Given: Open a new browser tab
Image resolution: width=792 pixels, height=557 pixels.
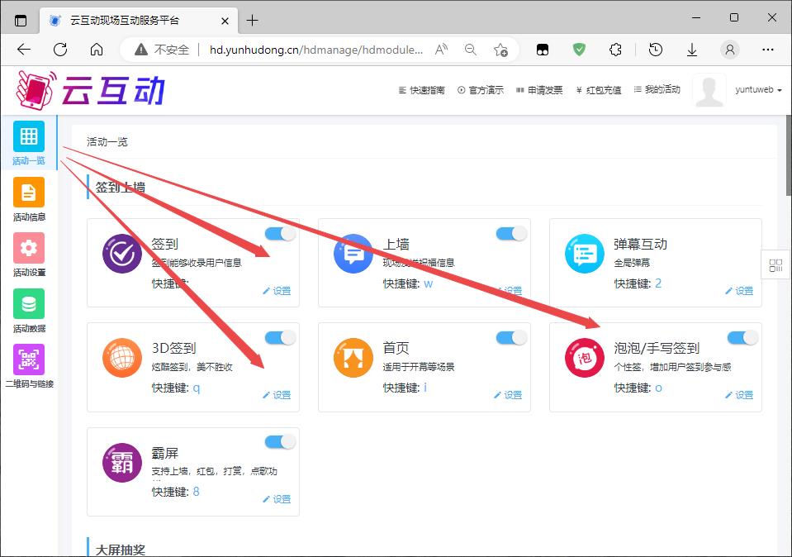Looking at the screenshot, I should point(252,21).
